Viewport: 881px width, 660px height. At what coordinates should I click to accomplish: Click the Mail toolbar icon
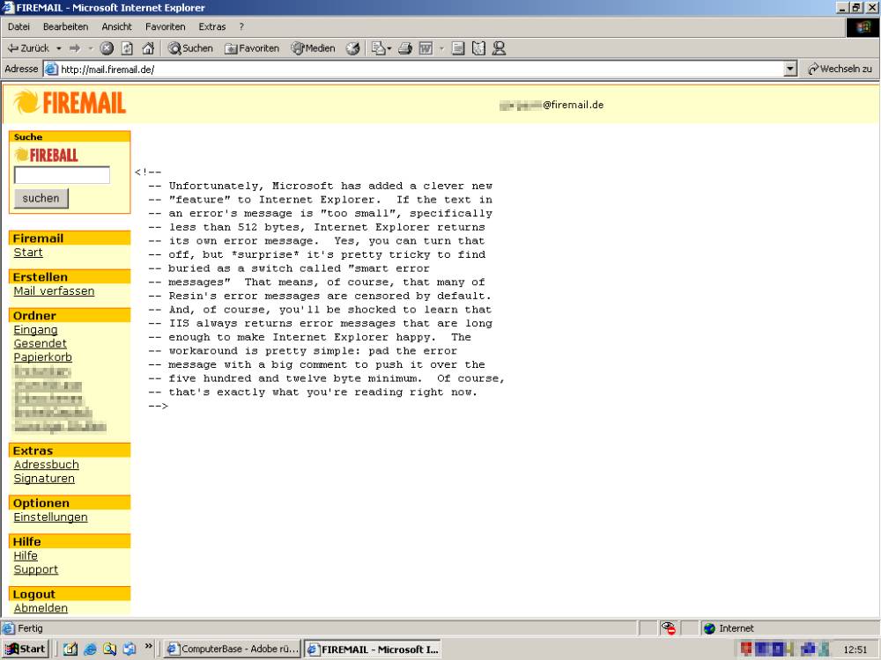381,48
